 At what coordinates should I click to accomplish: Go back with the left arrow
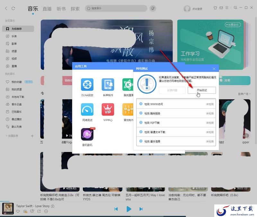pos(6,8)
